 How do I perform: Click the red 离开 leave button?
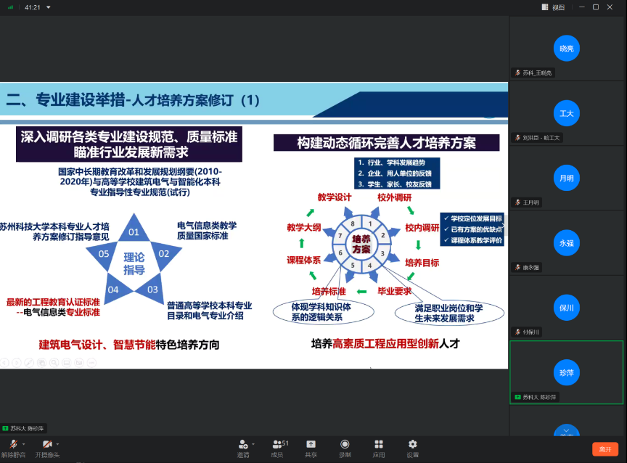coord(605,448)
